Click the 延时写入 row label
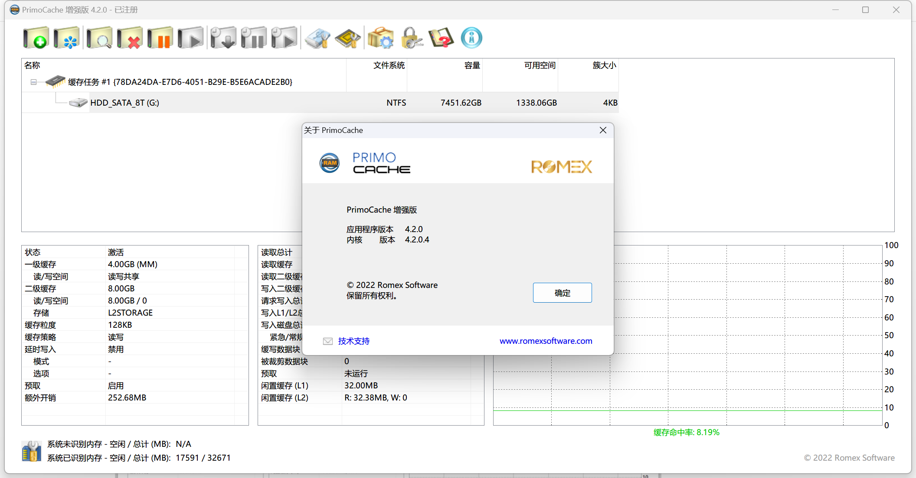The image size is (916, 478). [x=40, y=349]
